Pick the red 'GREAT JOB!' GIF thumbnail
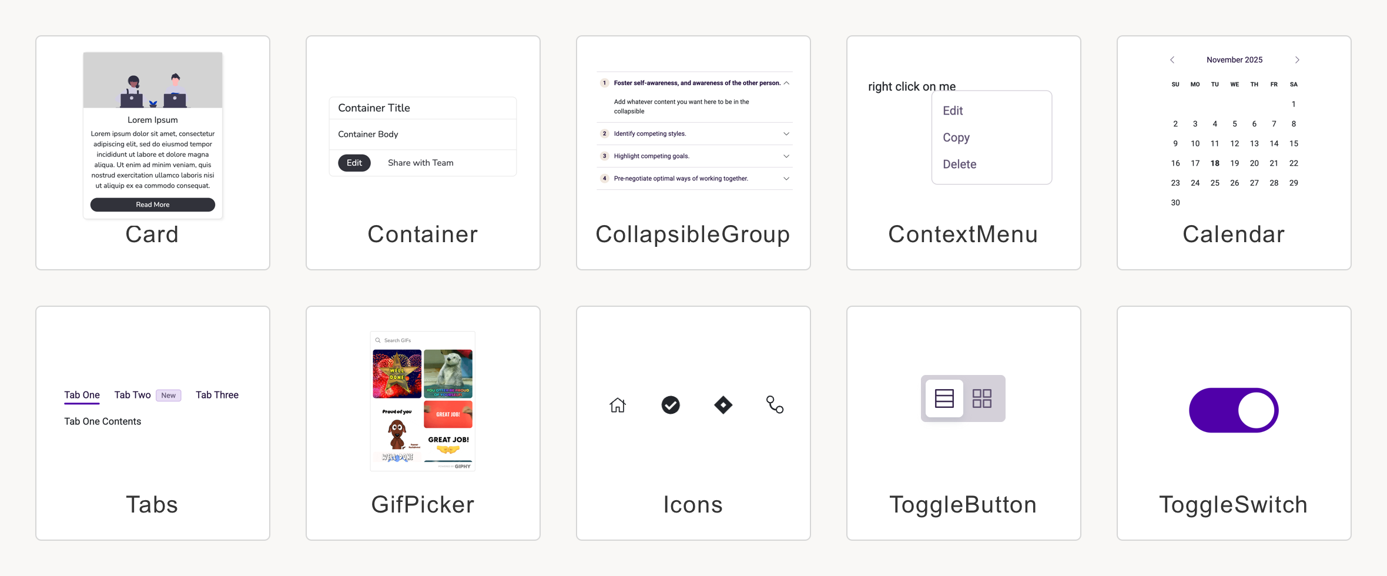Viewport: 1387px width, 576px height. (x=448, y=414)
